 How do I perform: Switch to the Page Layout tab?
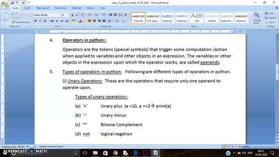(x=42, y=8)
